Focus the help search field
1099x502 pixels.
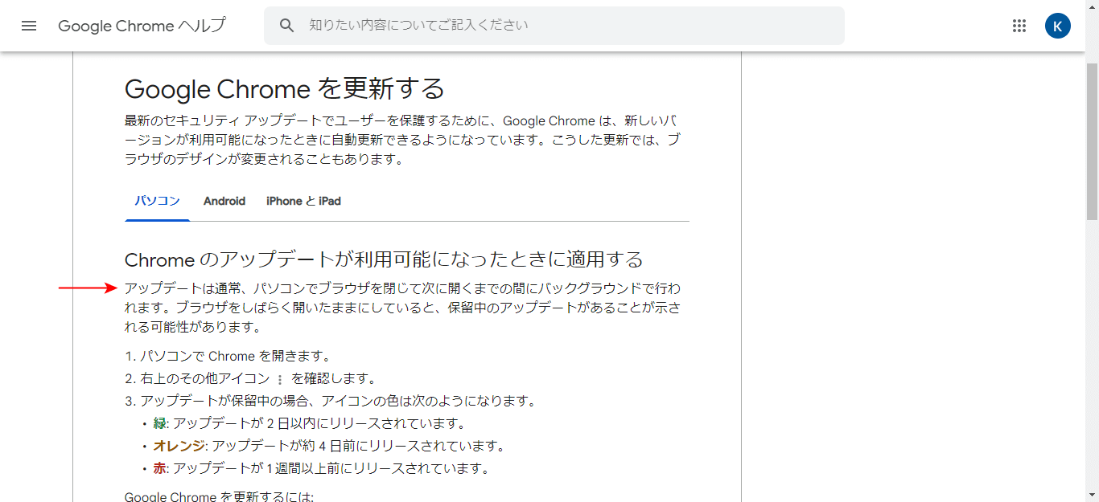click(554, 26)
